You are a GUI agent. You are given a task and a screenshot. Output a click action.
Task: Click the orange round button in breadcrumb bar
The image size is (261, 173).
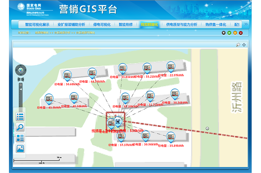(x=235, y=33)
